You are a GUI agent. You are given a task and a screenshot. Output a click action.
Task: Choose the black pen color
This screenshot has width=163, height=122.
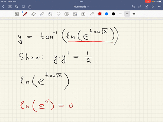pyautogui.click(x=113, y=14)
